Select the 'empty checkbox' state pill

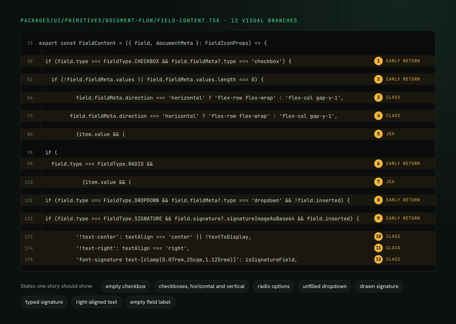[x=126, y=286]
